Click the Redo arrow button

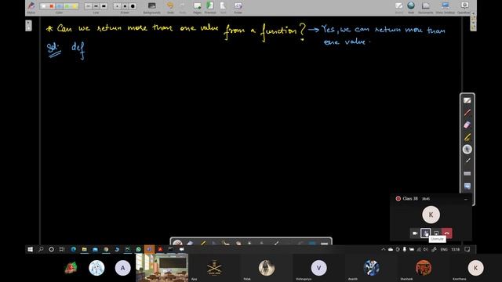pos(183,7)
